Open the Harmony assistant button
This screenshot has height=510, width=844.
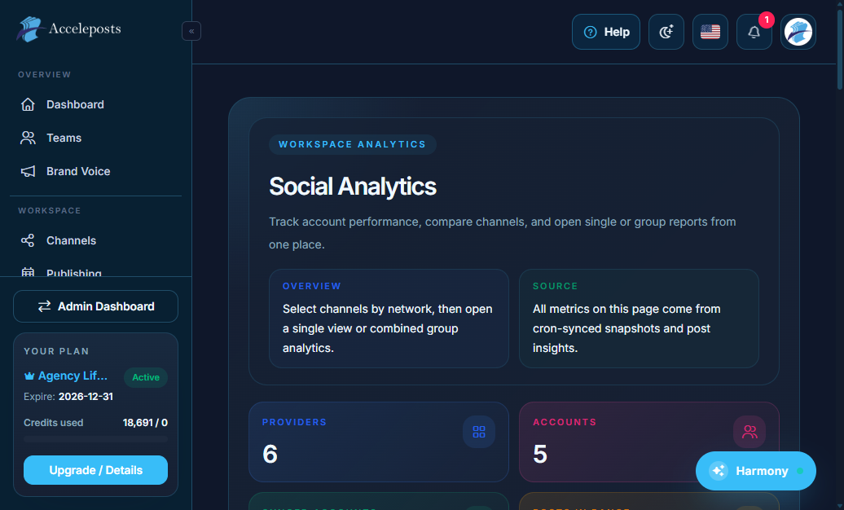pyautogui.click(x=756, y=471)
